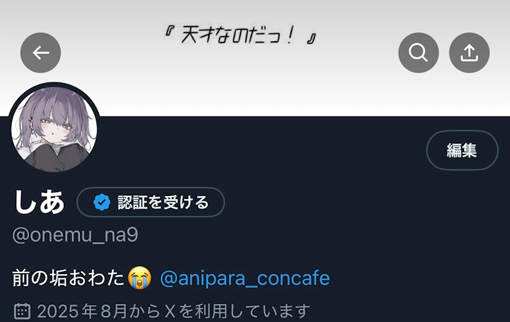
Task: Click the X letter in the join line
Action: coord(170,311)
